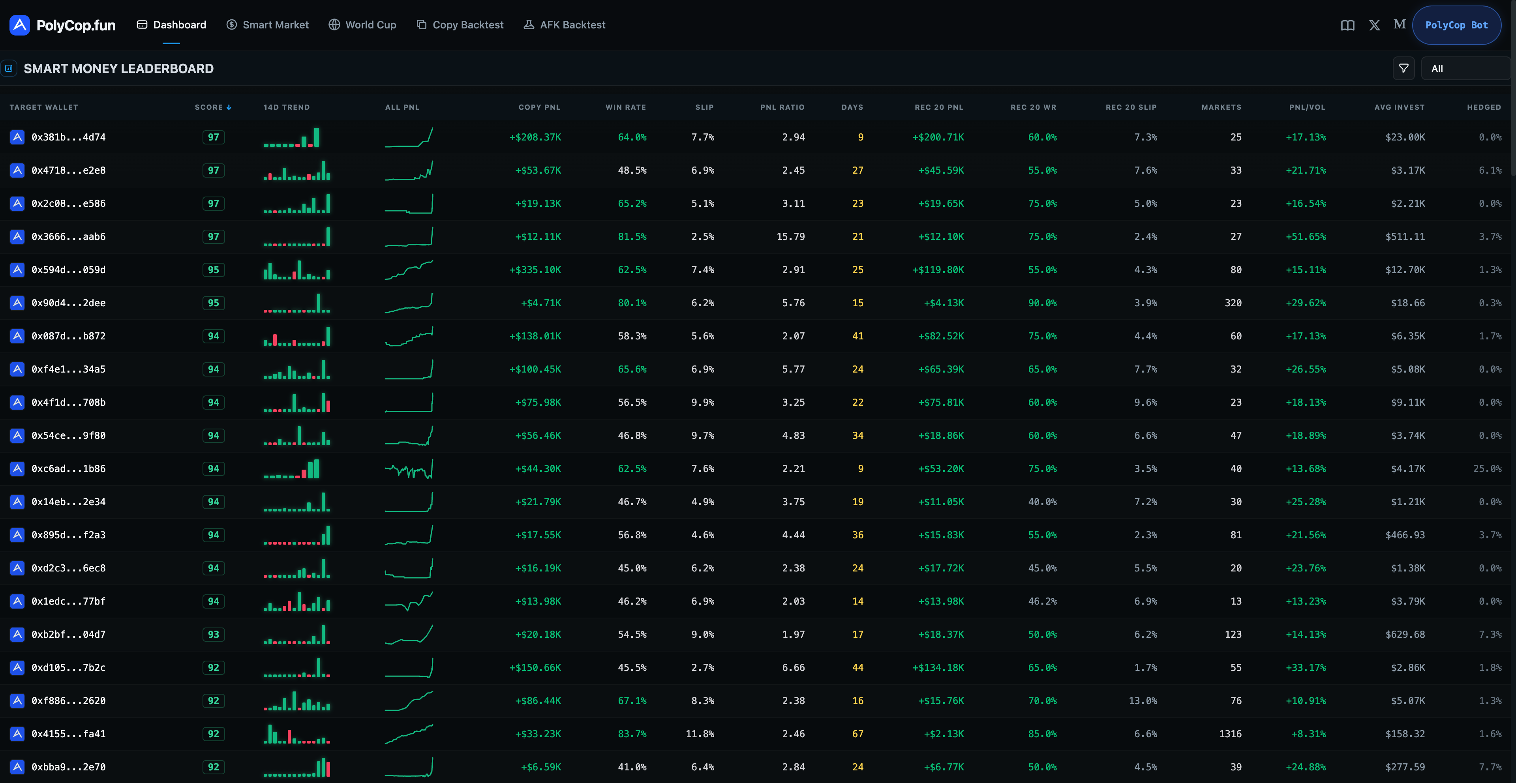Open wallet 0xc6ad...1b86 address link
Viewport: 1516px width, 783px height.
click(x=68, y=468)
